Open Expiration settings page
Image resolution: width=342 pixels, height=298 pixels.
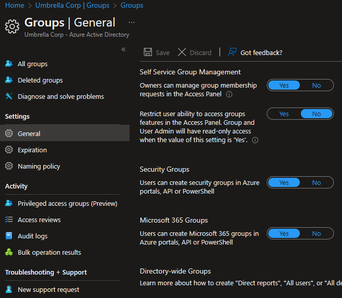[x=65, y=150]
